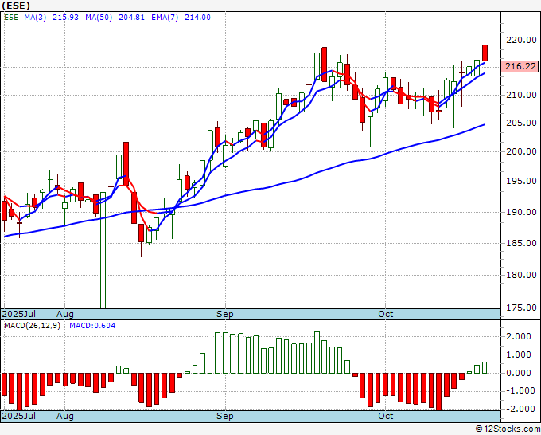Viewport: 541px width, 435px height.
Task: Click 2025Jul on the price chart axis
Action: pos(19,314)
